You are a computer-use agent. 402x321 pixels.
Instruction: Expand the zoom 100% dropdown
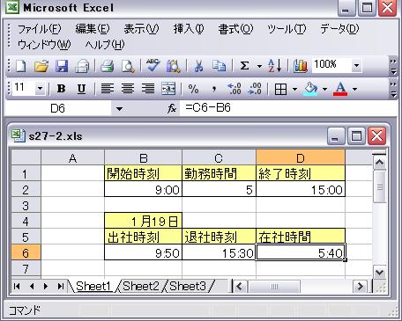[x=356, y=65]
